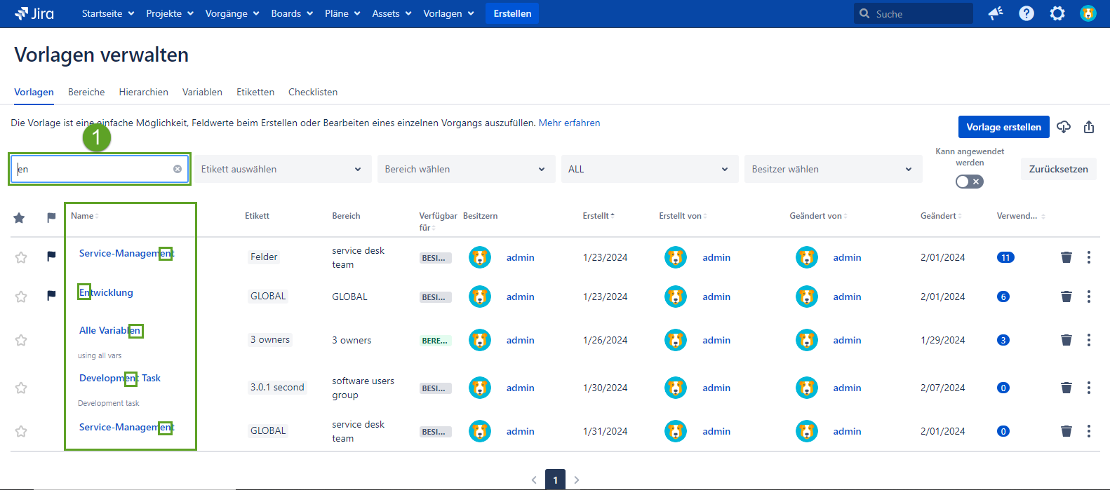Screen dimensions: 1110x490
Task: Star the Alle Variablen template as favorite
Action: pos(21,340)
